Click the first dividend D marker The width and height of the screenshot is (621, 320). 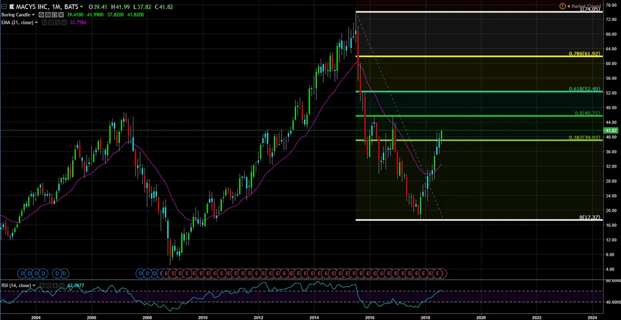22,274
